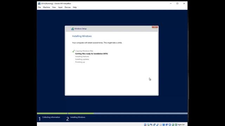Click the network adapter status icon
The height and width of the screenshot is (126, 225).
154,125
